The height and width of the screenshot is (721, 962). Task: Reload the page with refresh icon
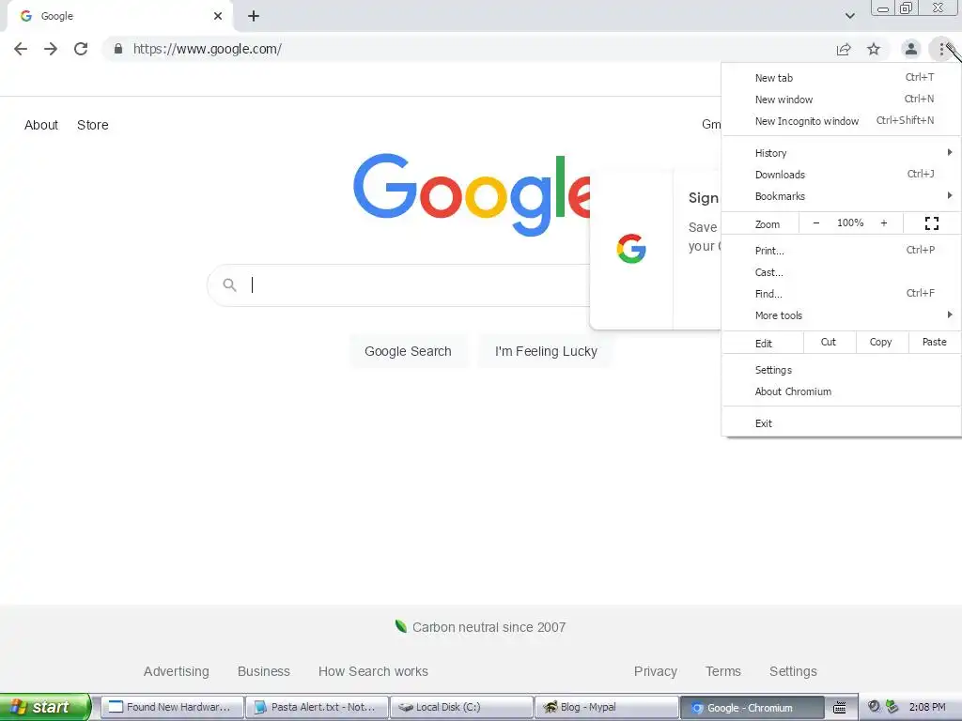click(81, 49)
